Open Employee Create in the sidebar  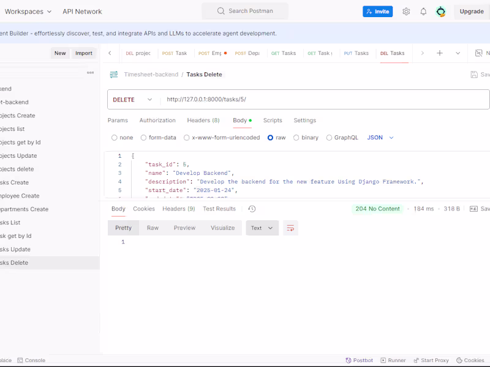pyautogui.click(x=50, y=196)
